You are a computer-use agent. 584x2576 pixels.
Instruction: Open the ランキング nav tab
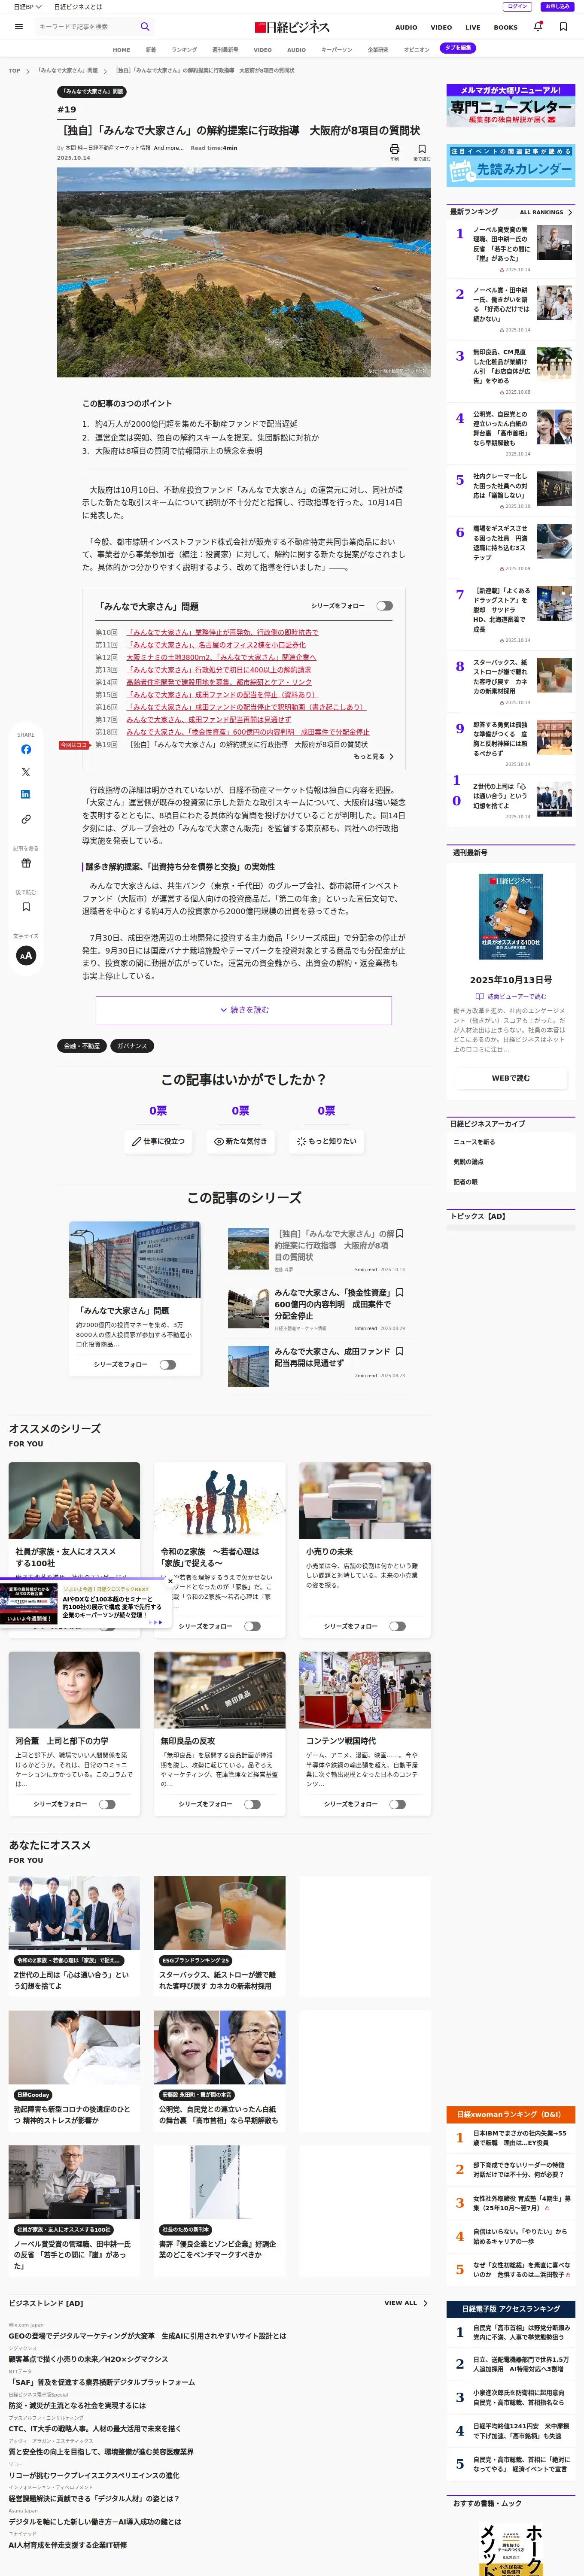(184, 50)
